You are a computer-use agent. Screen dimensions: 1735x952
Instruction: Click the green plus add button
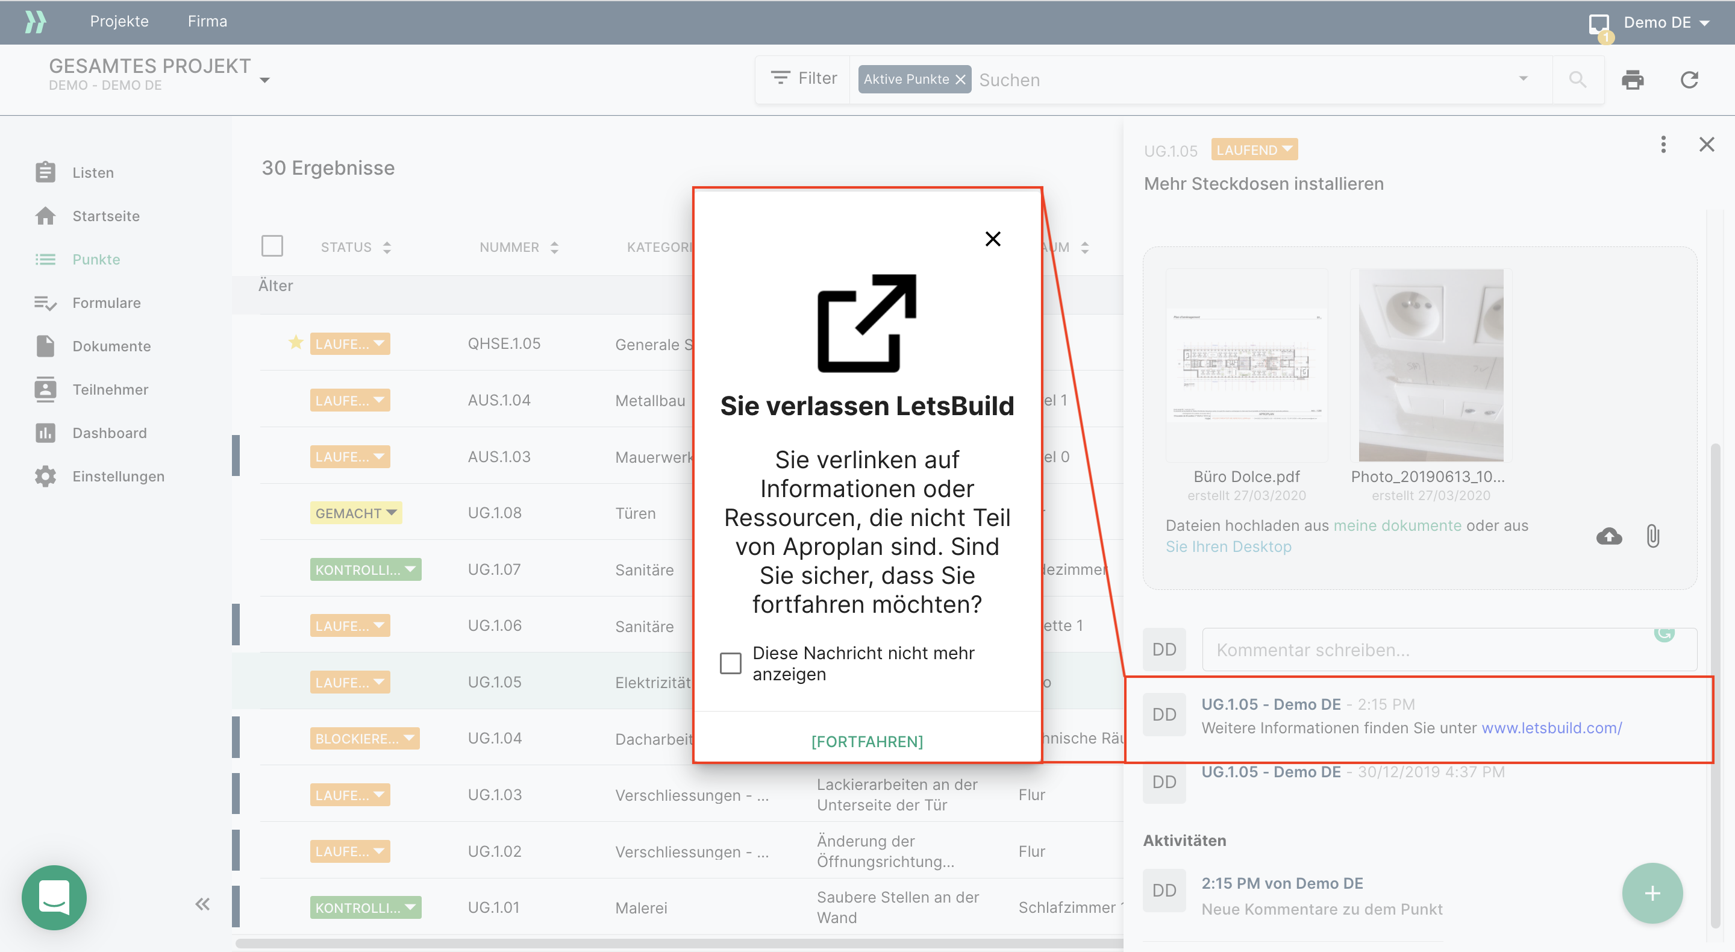(x=1652, y=894)
